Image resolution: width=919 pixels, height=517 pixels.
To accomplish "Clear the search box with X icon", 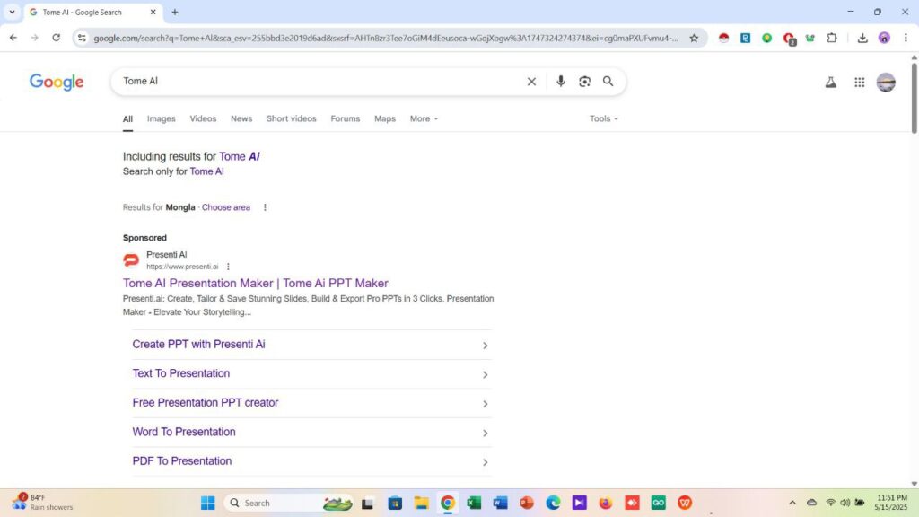I will click(531, 82).
